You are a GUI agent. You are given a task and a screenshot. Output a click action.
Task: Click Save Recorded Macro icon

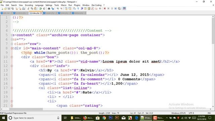click(119, 8)
